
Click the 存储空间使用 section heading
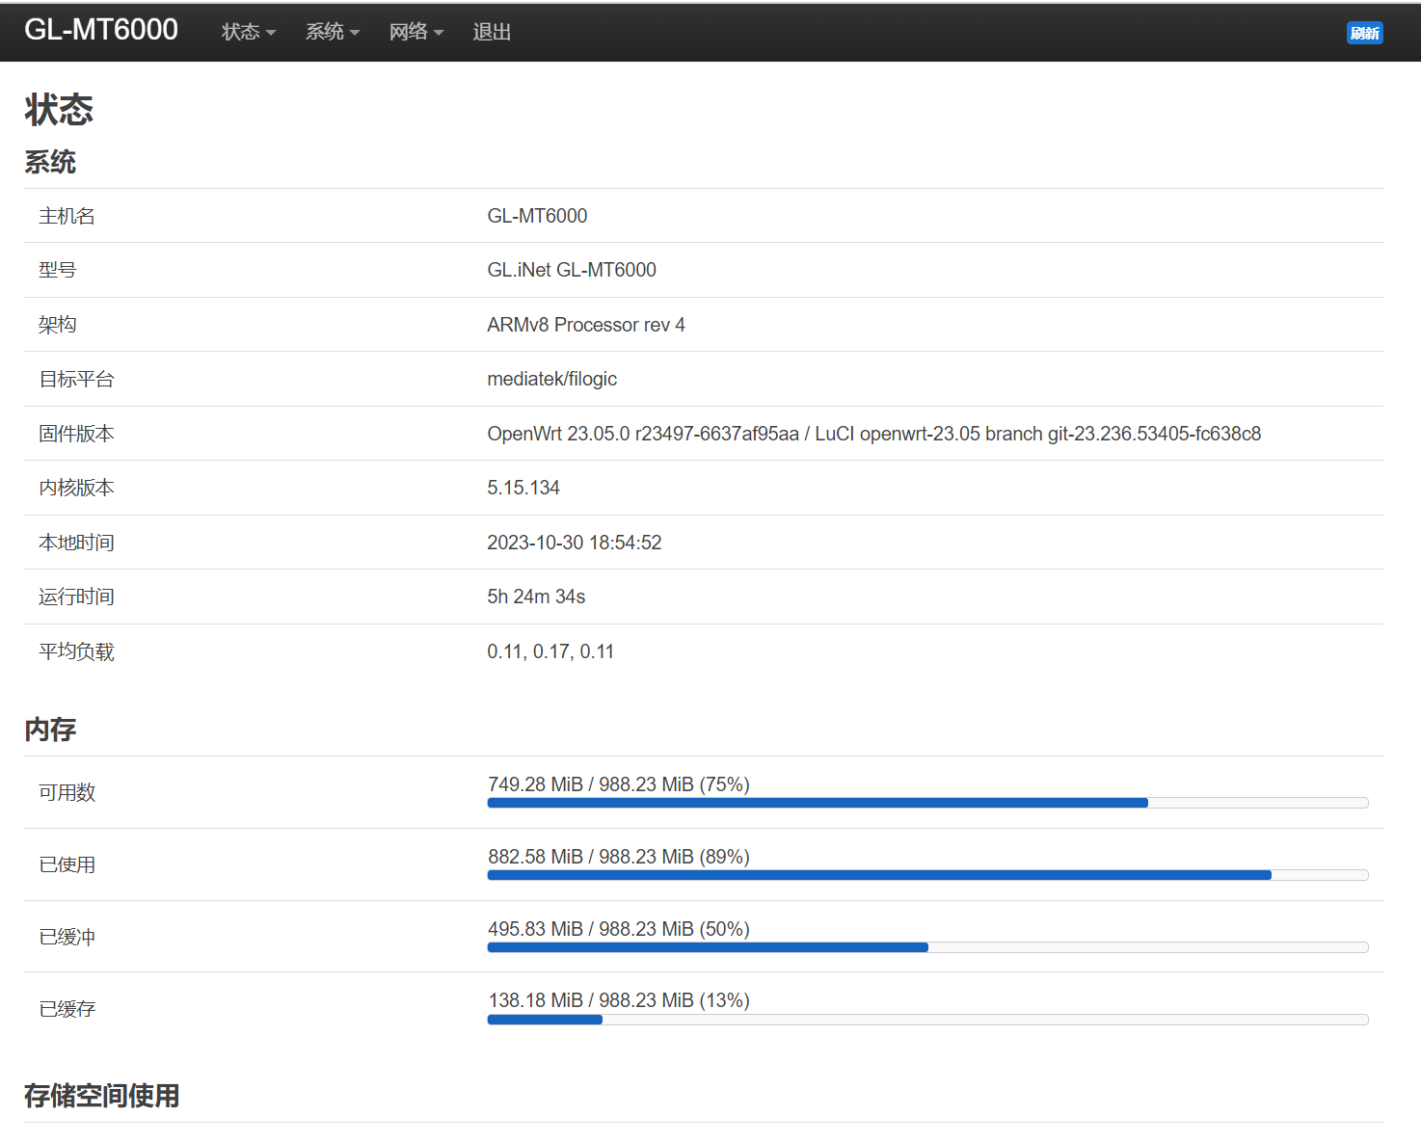click(x=101, y=1096)
